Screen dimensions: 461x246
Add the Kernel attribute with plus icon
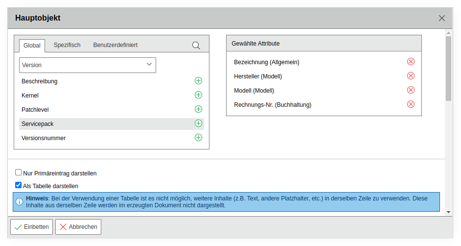pyautogui.click(x=198, y=95)
